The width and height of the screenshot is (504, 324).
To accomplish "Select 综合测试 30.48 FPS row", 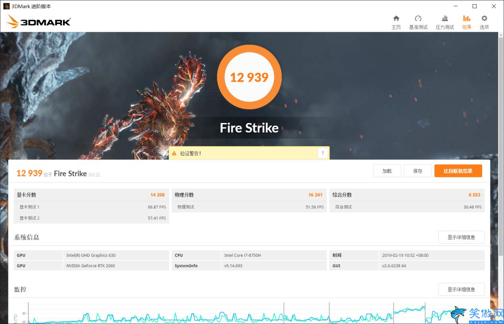I will 407,207.
